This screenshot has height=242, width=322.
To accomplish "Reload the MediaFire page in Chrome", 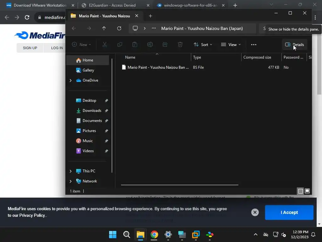I will (x=27, y=17).
